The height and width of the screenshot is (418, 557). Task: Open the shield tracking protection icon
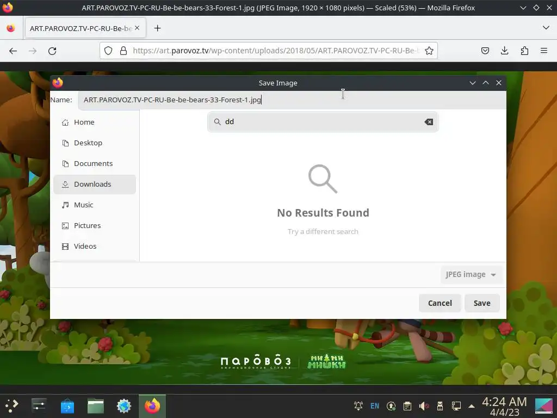click(108, 51)
